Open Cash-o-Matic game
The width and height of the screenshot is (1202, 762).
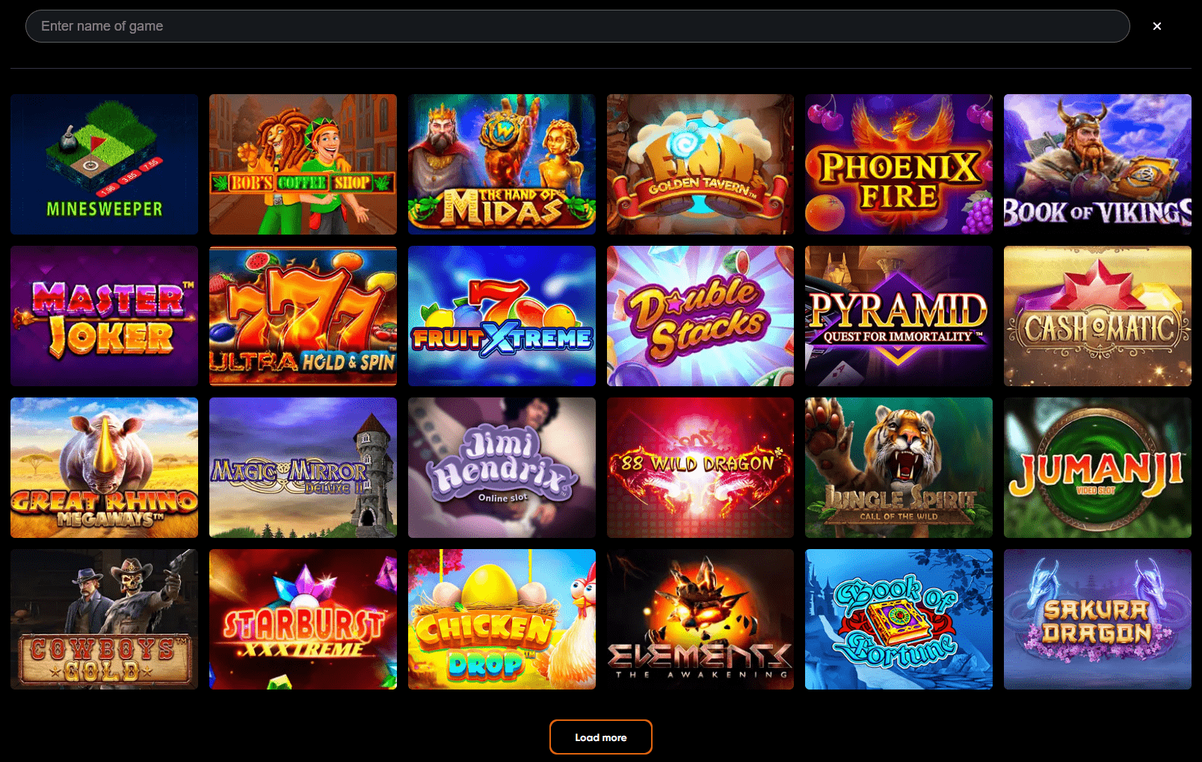point(1097,316)
